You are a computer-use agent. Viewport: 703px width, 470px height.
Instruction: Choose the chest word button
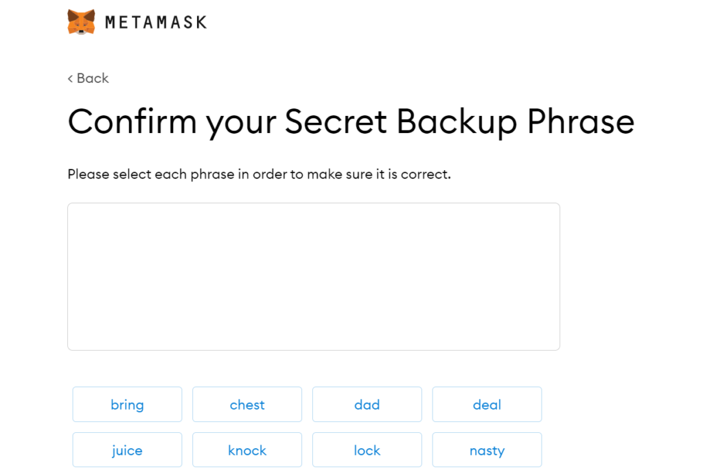tap(247, 404)
